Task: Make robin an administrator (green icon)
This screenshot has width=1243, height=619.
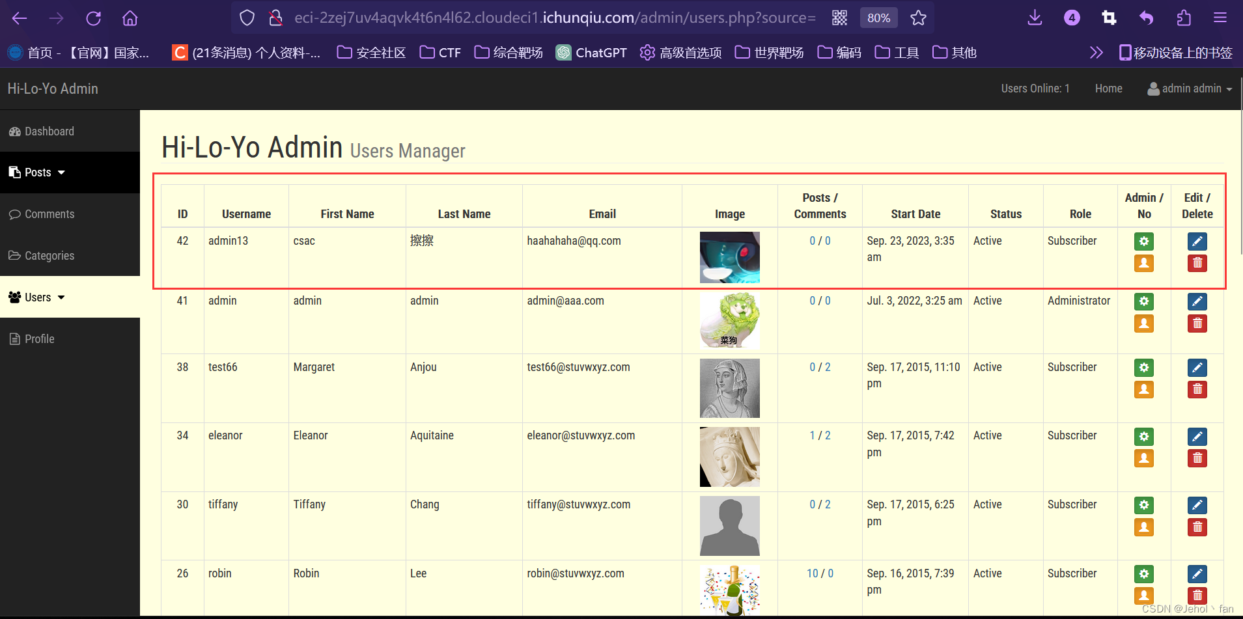Action: pos(1144,574)
